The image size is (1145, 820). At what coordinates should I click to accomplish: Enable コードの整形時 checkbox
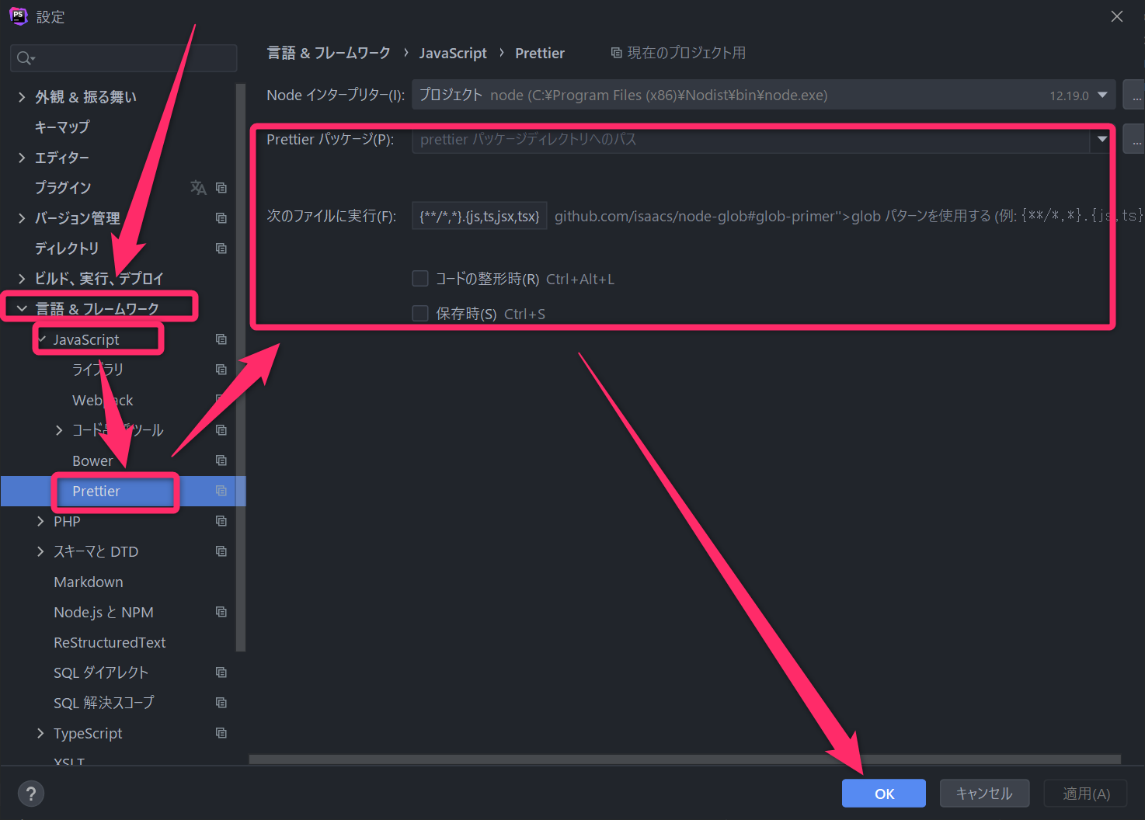click(x=420, y=278)
